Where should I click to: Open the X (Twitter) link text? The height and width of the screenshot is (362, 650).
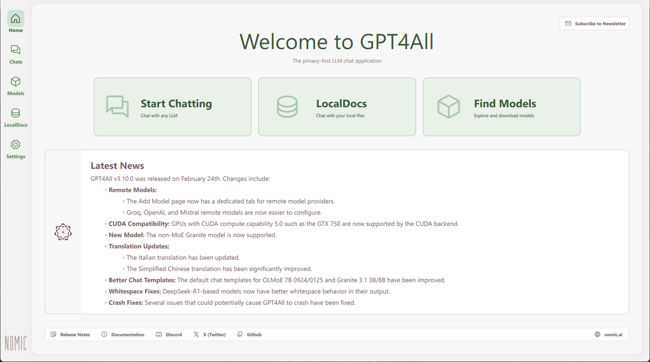pyautogui.click(x=214, y=335)
